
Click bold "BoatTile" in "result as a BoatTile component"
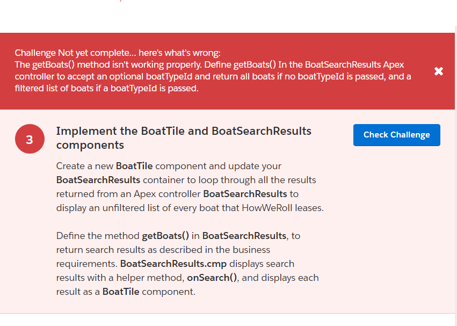pos(121,292)
